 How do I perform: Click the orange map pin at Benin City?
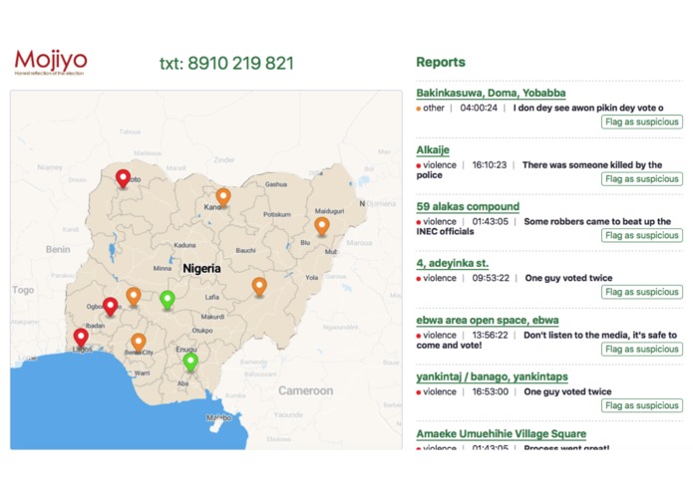(x=139, y=343)
